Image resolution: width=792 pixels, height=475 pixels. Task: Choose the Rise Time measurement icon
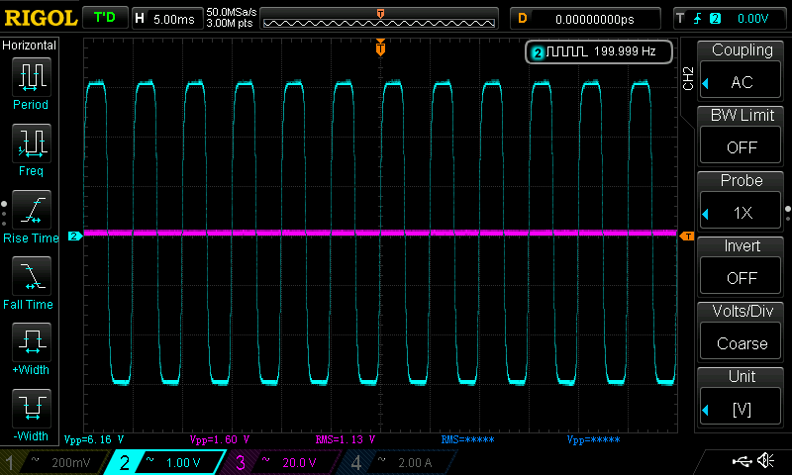32,210
